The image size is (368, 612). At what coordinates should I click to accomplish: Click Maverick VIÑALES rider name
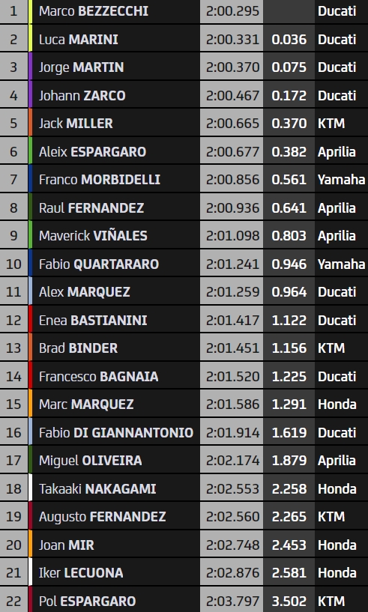tap(93, 236)
